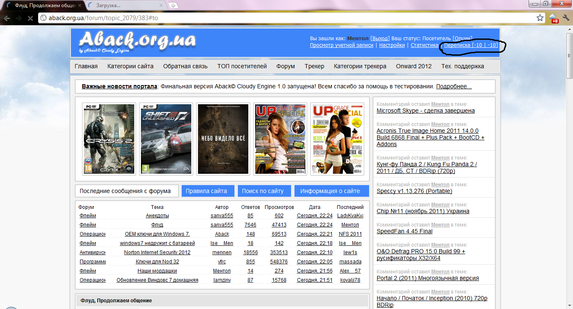The width and height of the screenshot is (573, 309).
Task: Open Категории сайта in navigation
Action: [130, 66]
